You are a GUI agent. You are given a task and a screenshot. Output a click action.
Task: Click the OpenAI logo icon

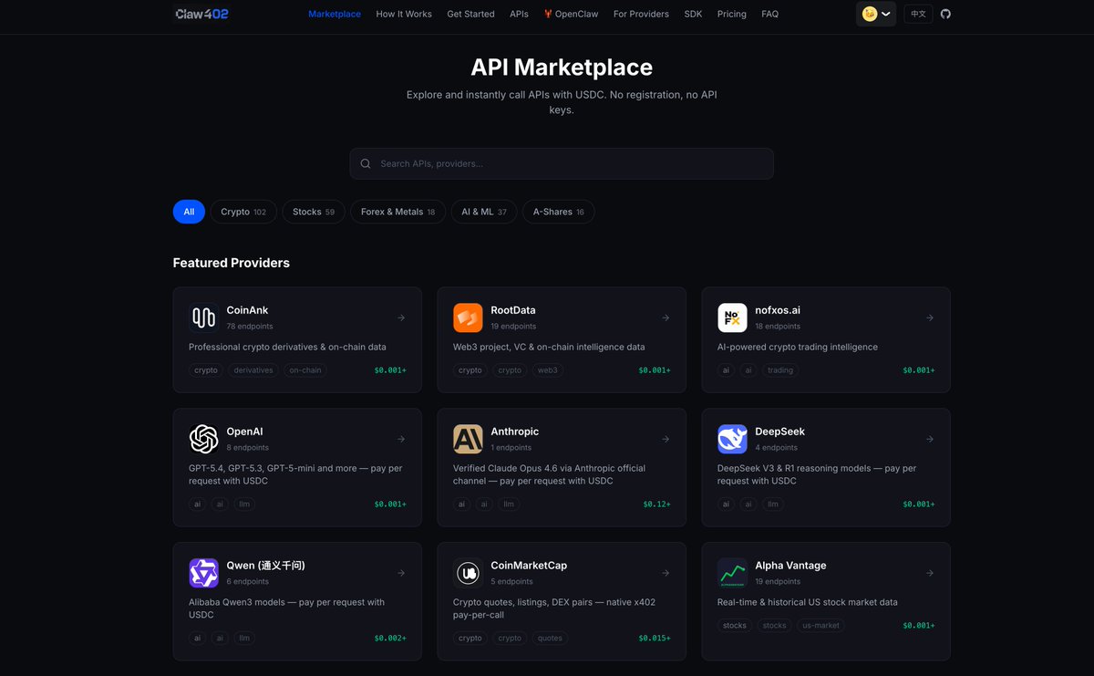click(x=203, y=439)
